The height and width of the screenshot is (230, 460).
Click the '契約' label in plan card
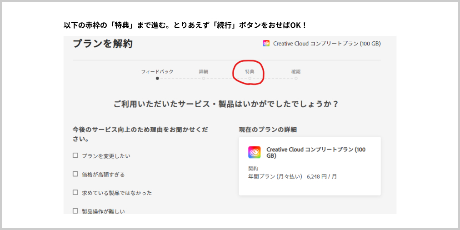click(x=253, y=169)
